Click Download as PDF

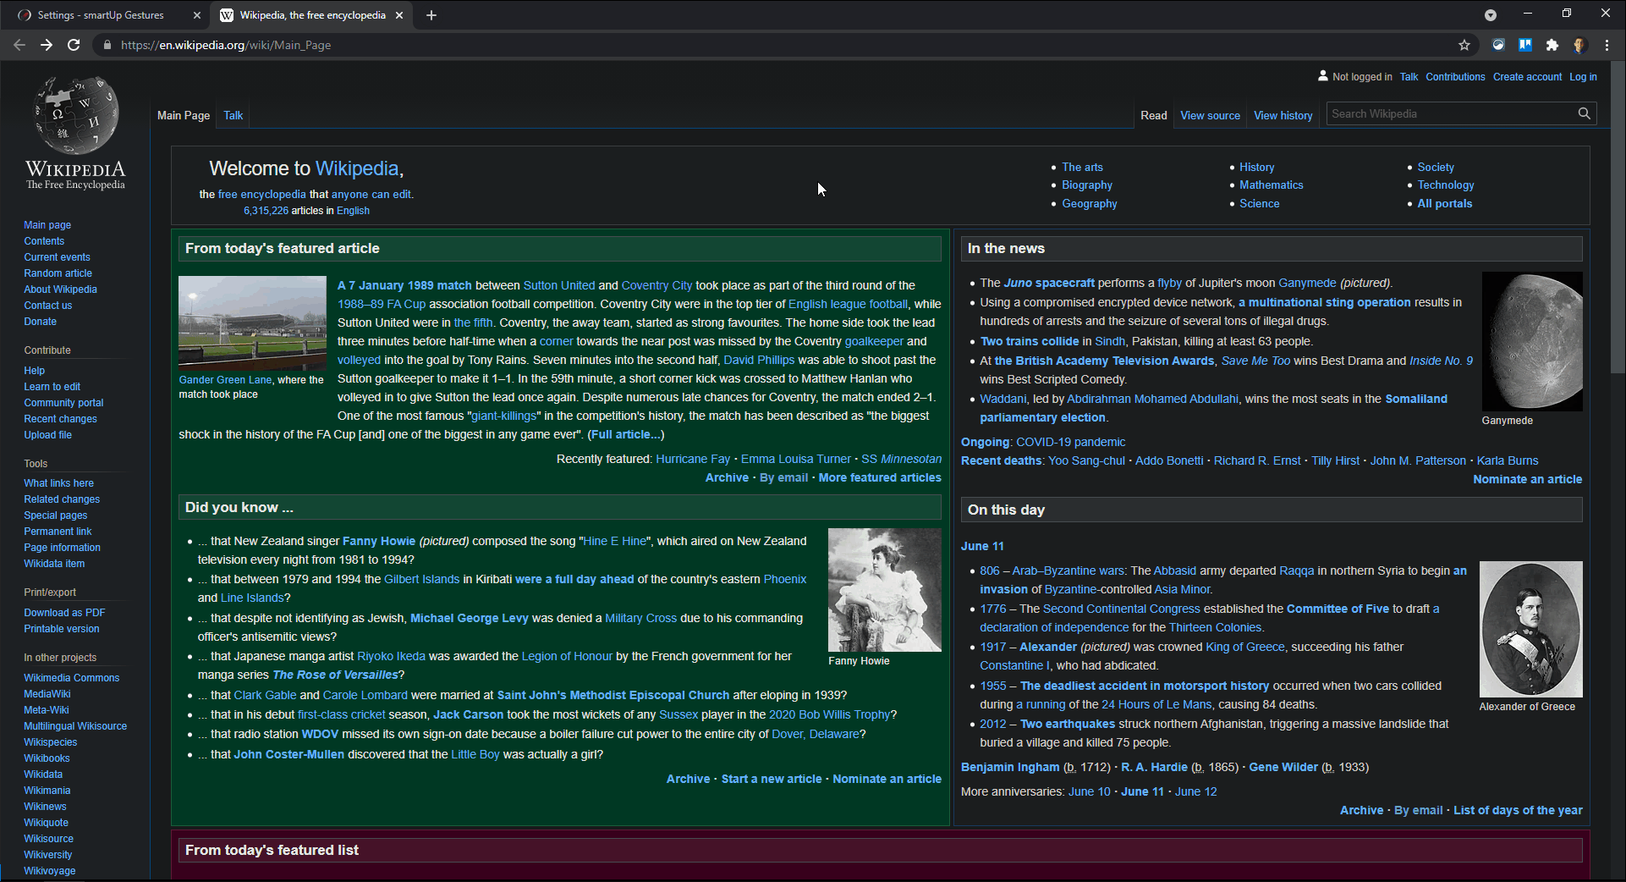64,613
